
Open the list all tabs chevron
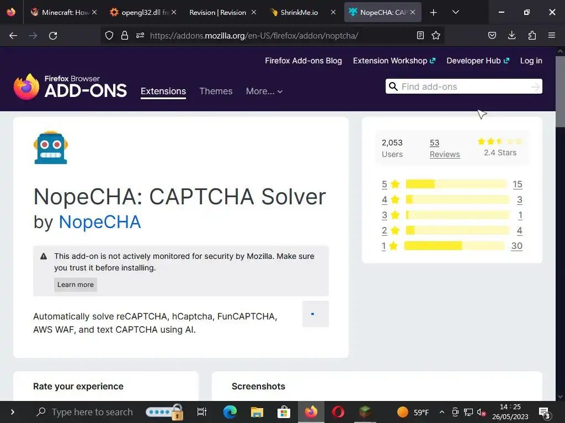[455, 12]
